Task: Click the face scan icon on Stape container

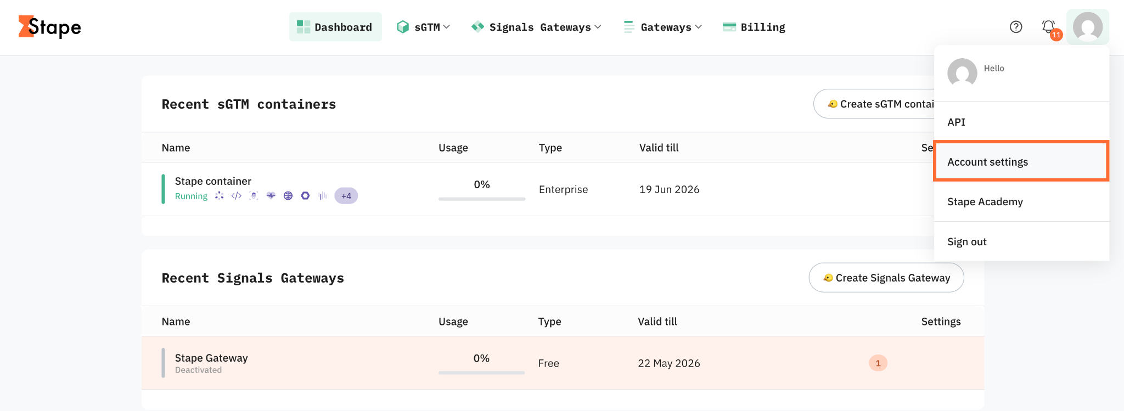Action: 254,196
